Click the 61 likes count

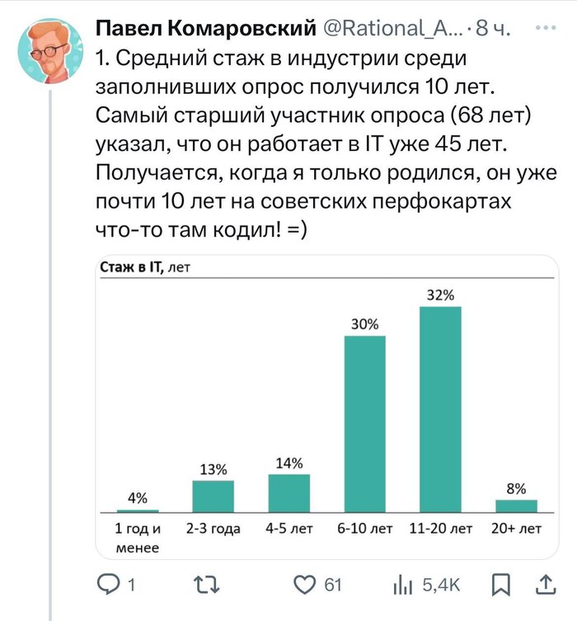[x=332, y=585]
